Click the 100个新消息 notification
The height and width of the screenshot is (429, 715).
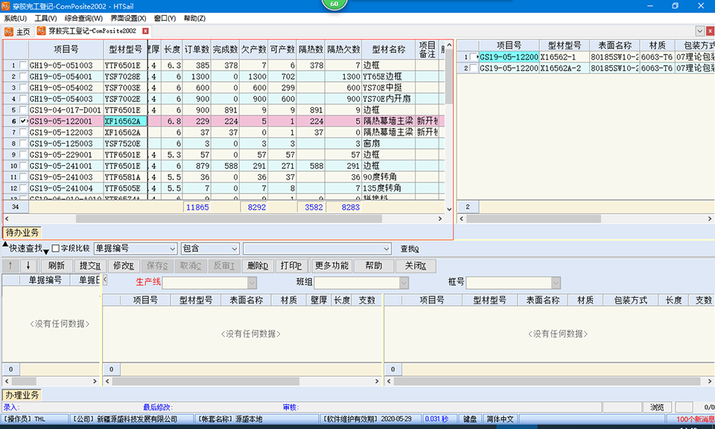pos(695,419)
